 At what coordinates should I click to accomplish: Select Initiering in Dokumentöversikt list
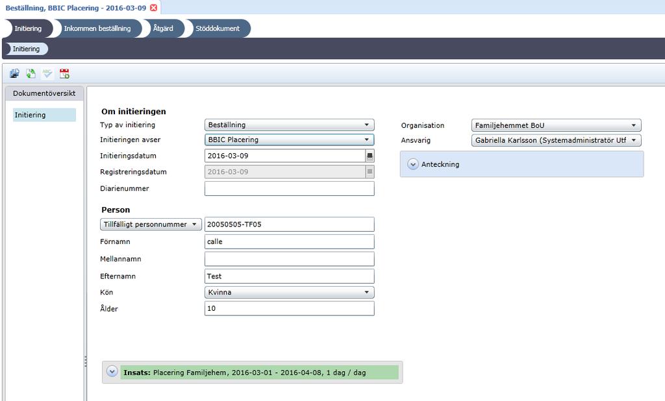pyautogui.click(x=44, y=115)
